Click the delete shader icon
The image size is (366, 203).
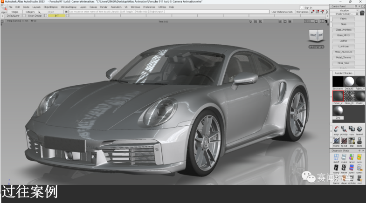coord(359,140)
